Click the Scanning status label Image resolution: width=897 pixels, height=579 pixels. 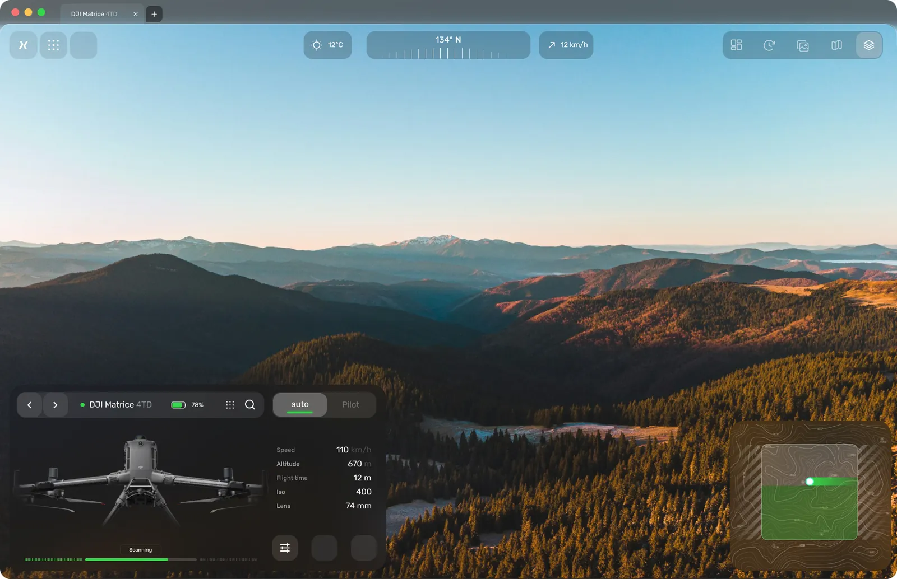click(x=141, y=550)
